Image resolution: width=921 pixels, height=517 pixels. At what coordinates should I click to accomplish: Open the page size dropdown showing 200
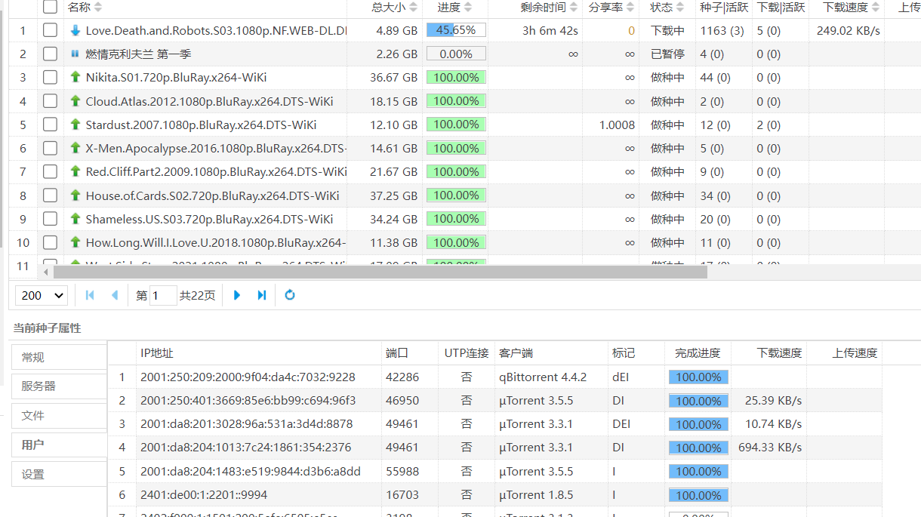[x=42, y=295]
